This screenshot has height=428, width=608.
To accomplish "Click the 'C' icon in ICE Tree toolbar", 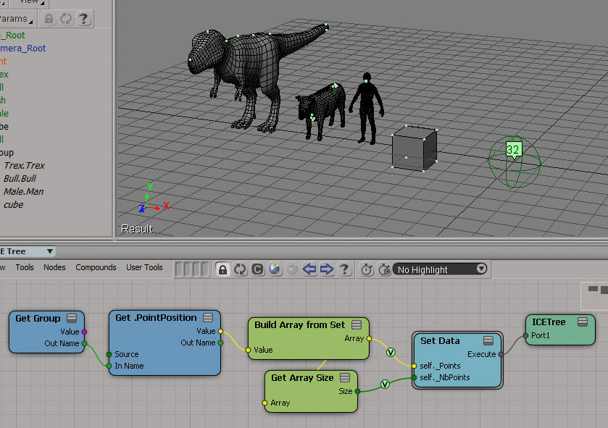I will (x=257, y=269).
